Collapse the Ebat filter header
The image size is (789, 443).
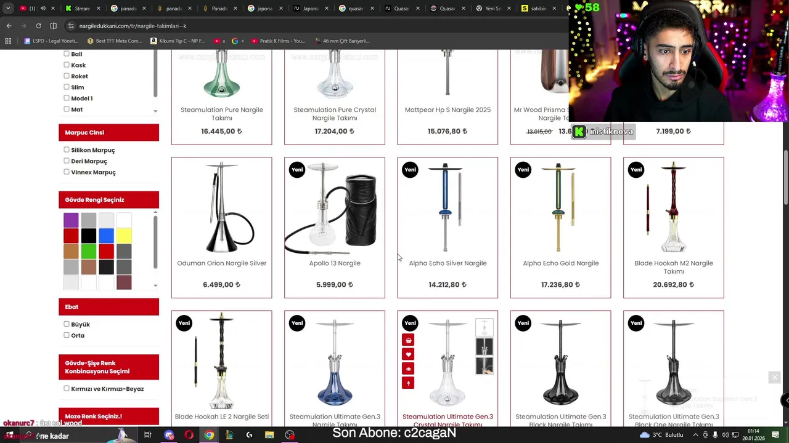pos(108,306)
